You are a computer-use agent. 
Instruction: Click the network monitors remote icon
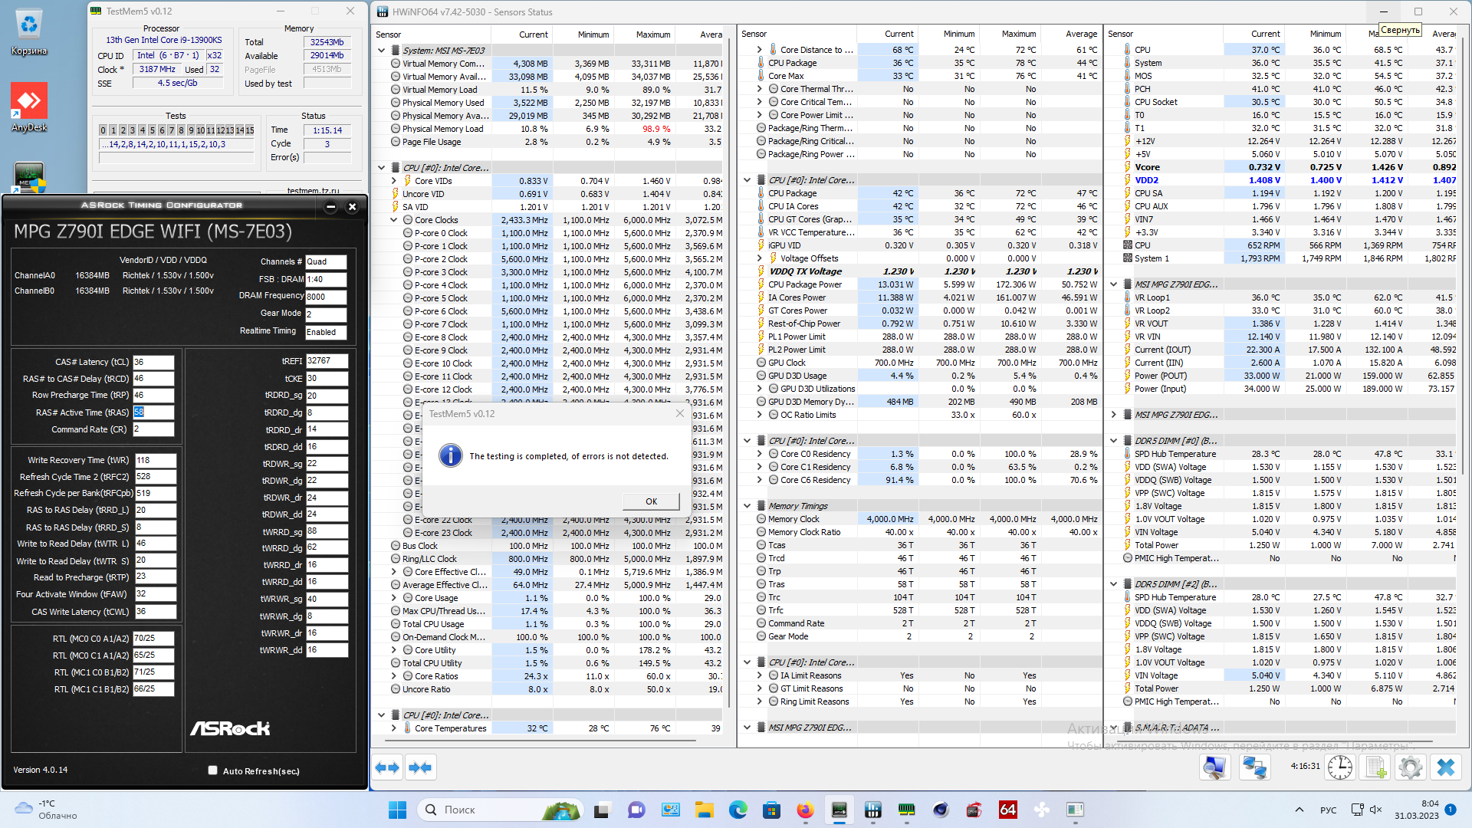1254,767
